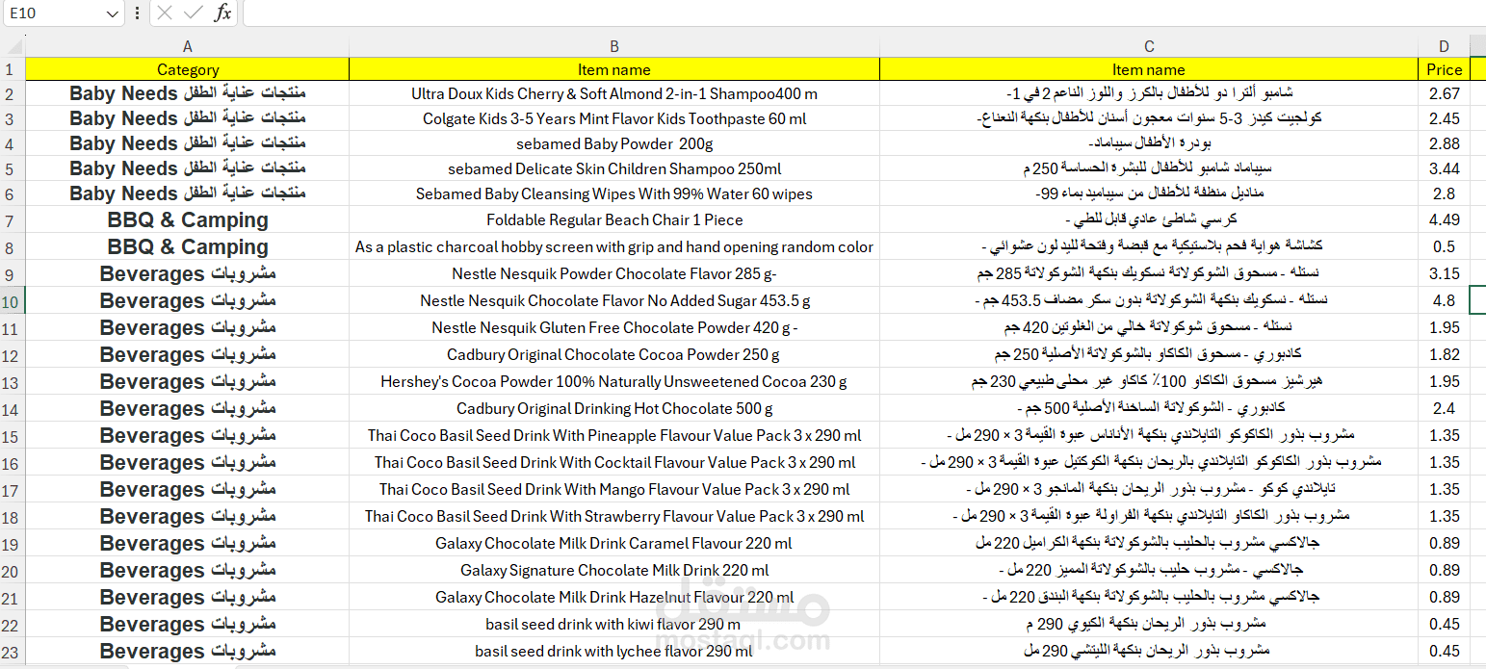Click Hershey's Cocoa Powder cell
Screen dimensions: 1486x669
click(614, 381)
